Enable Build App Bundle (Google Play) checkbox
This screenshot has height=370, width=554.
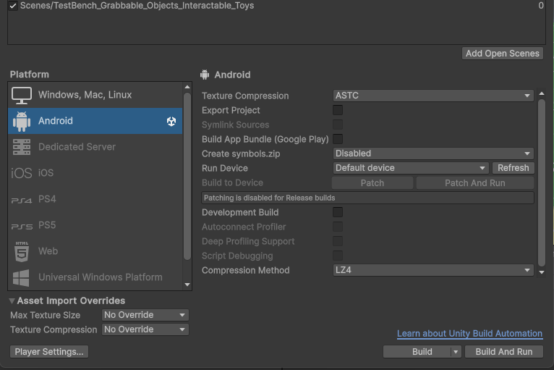(338, 139)
